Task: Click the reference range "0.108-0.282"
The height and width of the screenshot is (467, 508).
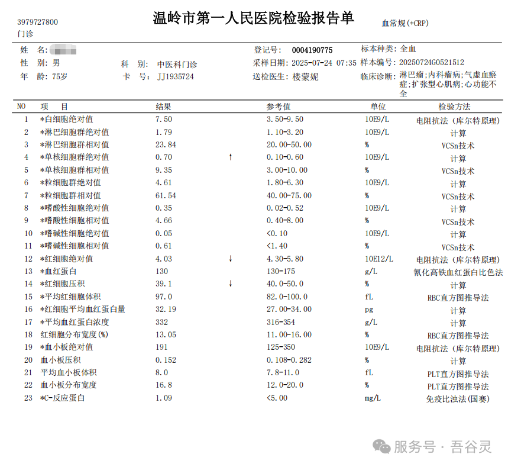Action: (289, 360)
